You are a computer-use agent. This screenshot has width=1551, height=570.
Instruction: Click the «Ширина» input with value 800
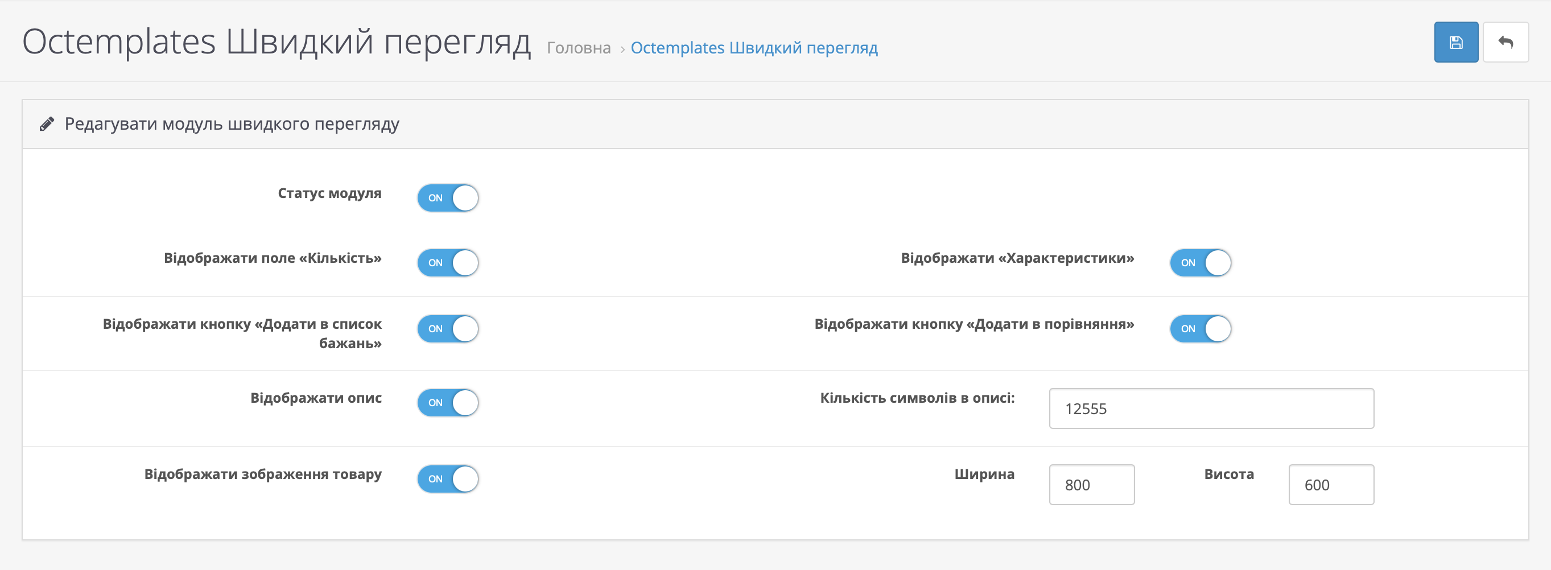click(x=1091, y=485)
